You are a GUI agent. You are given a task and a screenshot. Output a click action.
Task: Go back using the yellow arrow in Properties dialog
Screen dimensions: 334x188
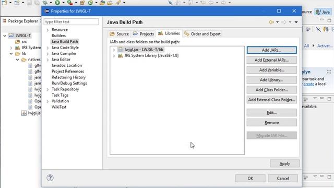271,22
